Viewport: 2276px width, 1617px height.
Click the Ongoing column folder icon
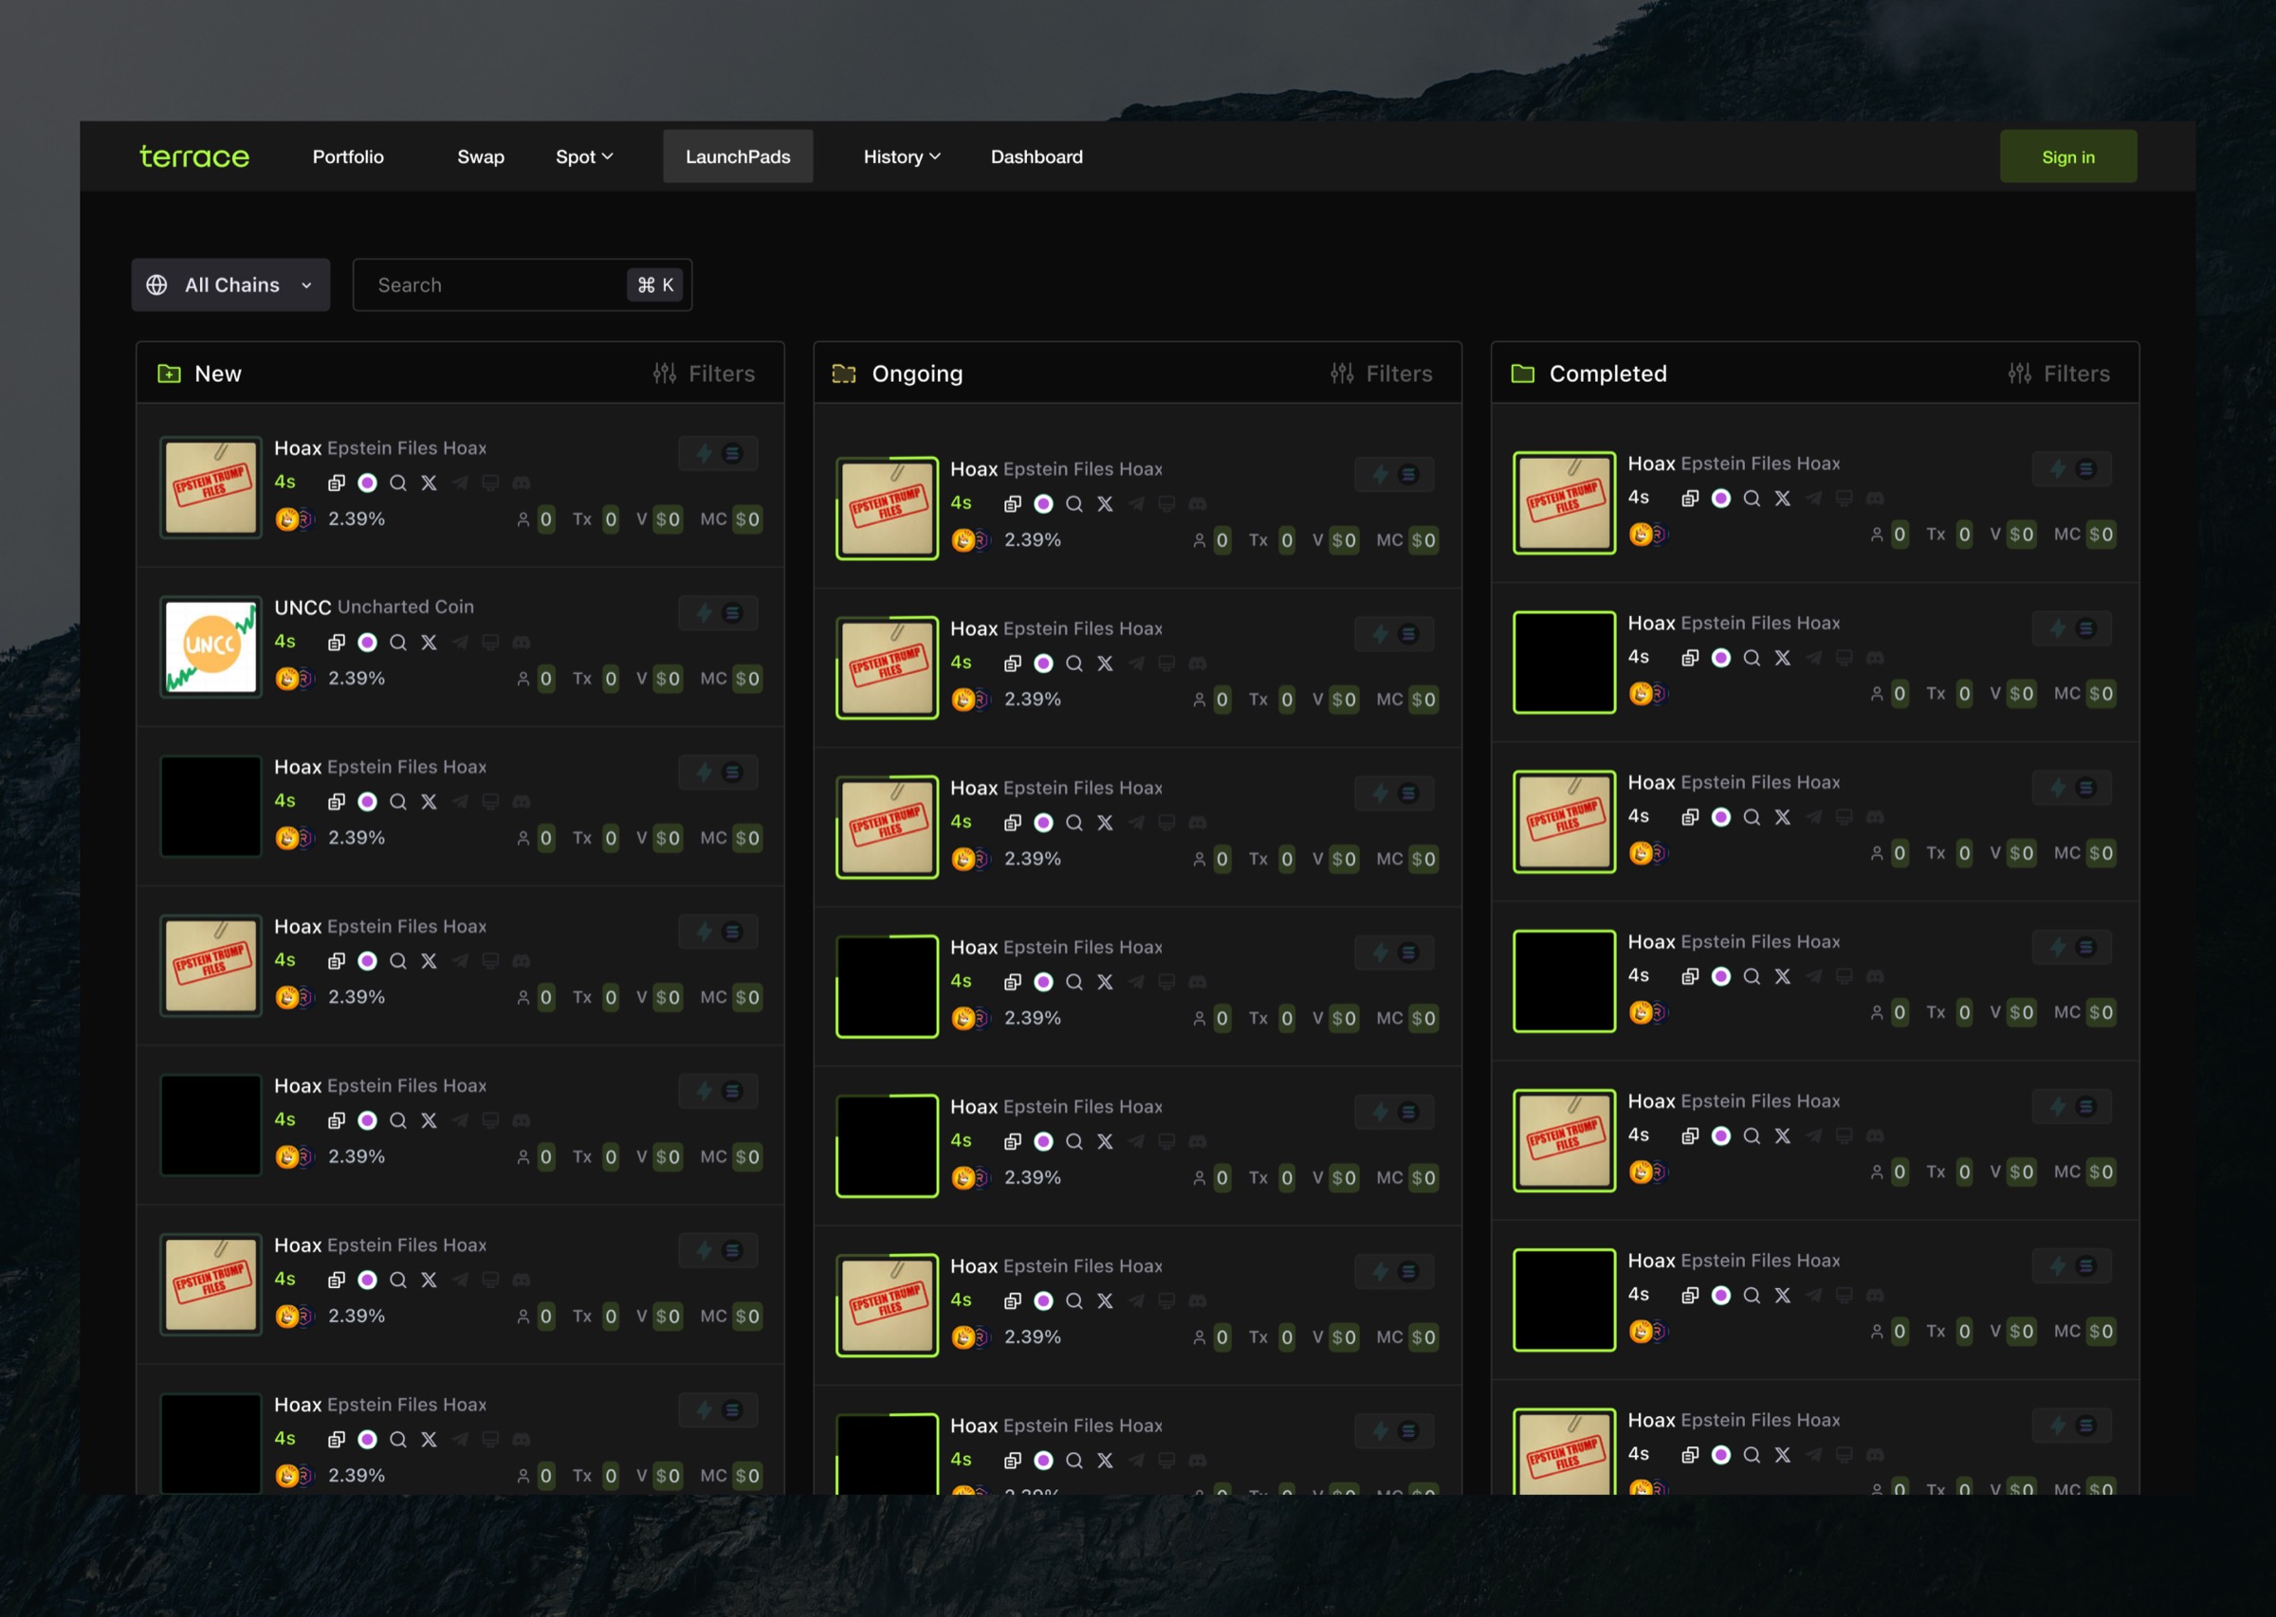[x=844, y=373]
